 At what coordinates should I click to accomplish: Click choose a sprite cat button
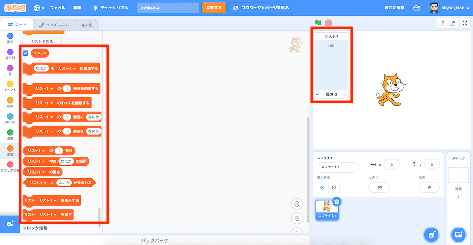click(431, 234)
